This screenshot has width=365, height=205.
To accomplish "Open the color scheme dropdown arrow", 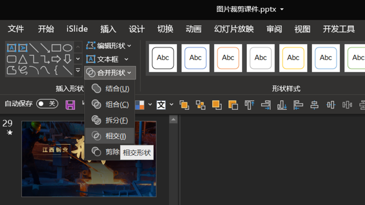I will pos(150,105).
